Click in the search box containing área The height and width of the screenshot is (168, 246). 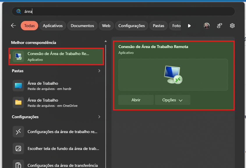(x=123, y=11)
